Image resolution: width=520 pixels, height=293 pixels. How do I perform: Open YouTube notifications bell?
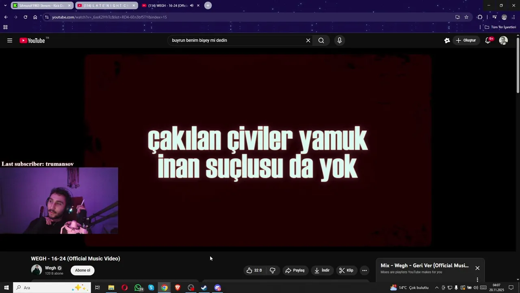[x=488, y=40]
